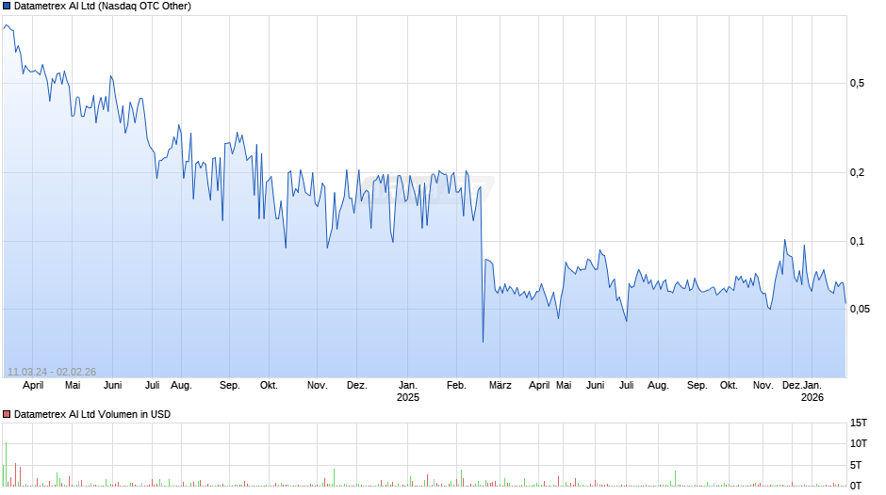This screenshot has height=495, width=886.
Task: Click the first Okt. month label
Action: click(x=269, y=386)
